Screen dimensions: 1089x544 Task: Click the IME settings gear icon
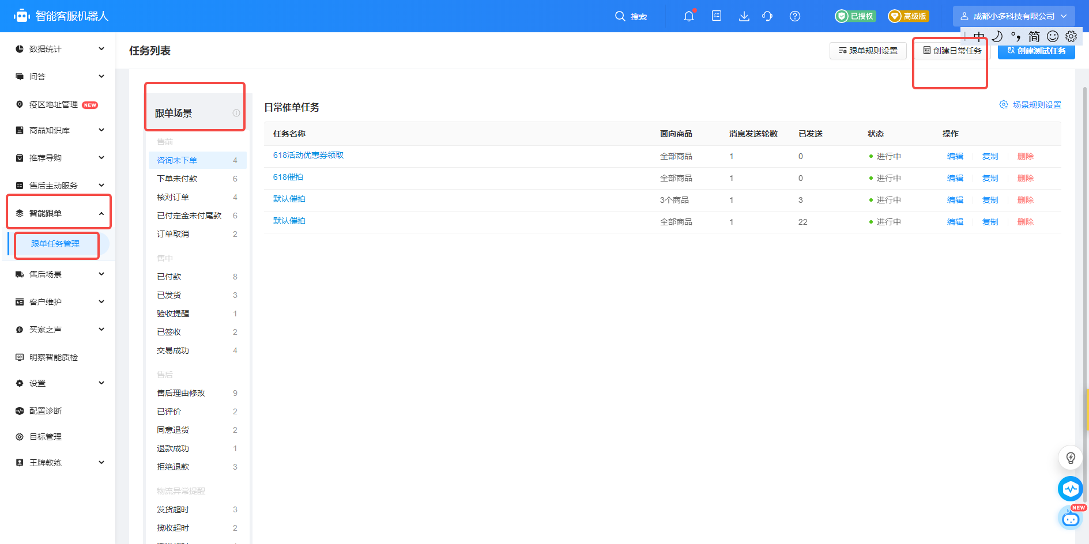pyautogui.click(x=1071, y=36)
